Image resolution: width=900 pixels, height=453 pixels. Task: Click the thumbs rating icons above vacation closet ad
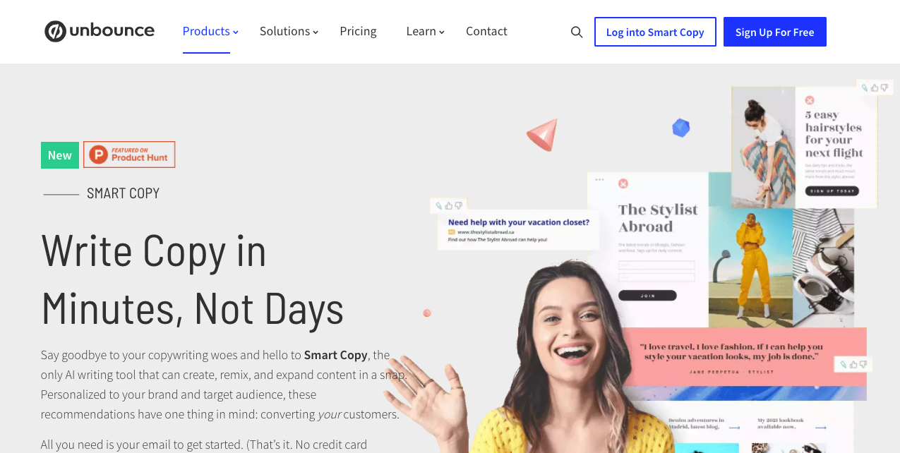click(449, 206)
